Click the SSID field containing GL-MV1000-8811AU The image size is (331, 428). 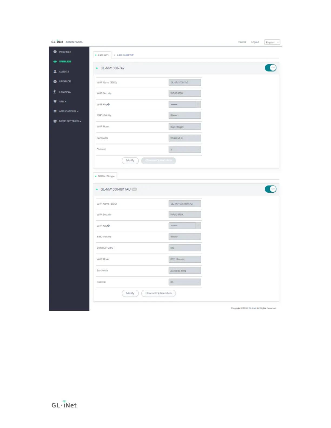point(185,204)
